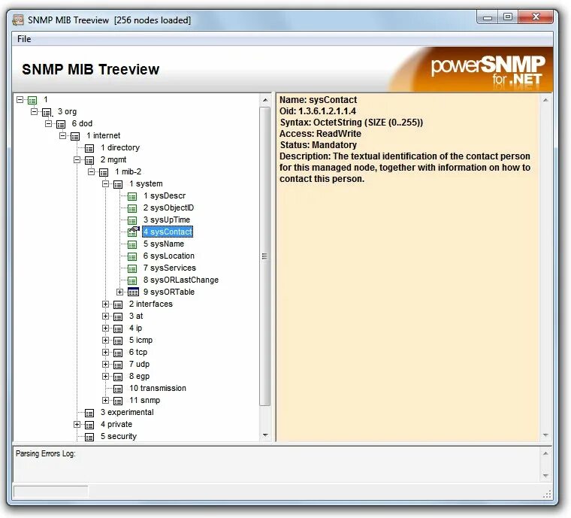Click the sysName green leaf icon
This screenshot has width=571, height=518.
pyautogui.click(x=132, y=244)
